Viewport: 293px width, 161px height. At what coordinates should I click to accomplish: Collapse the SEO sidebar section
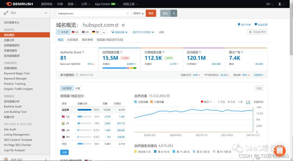coord(46,13)
